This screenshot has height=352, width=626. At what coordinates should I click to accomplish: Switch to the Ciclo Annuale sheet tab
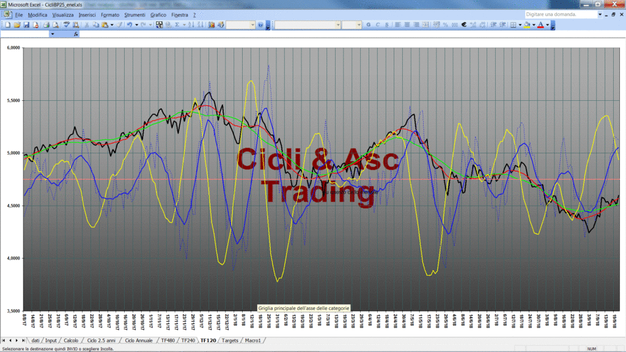139,340
